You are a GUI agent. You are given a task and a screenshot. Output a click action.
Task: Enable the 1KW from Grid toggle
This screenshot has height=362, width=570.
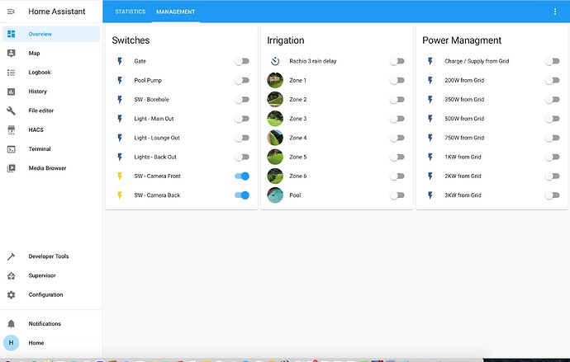552,157
